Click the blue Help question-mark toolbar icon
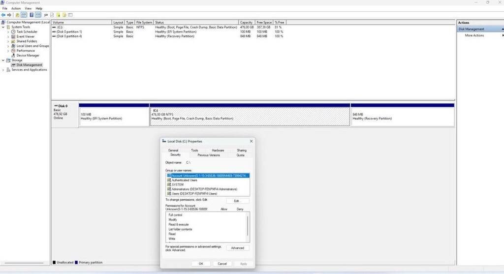The width and height of the screenshot is (504, 274). pyautogui.click(x=31, y=15)
